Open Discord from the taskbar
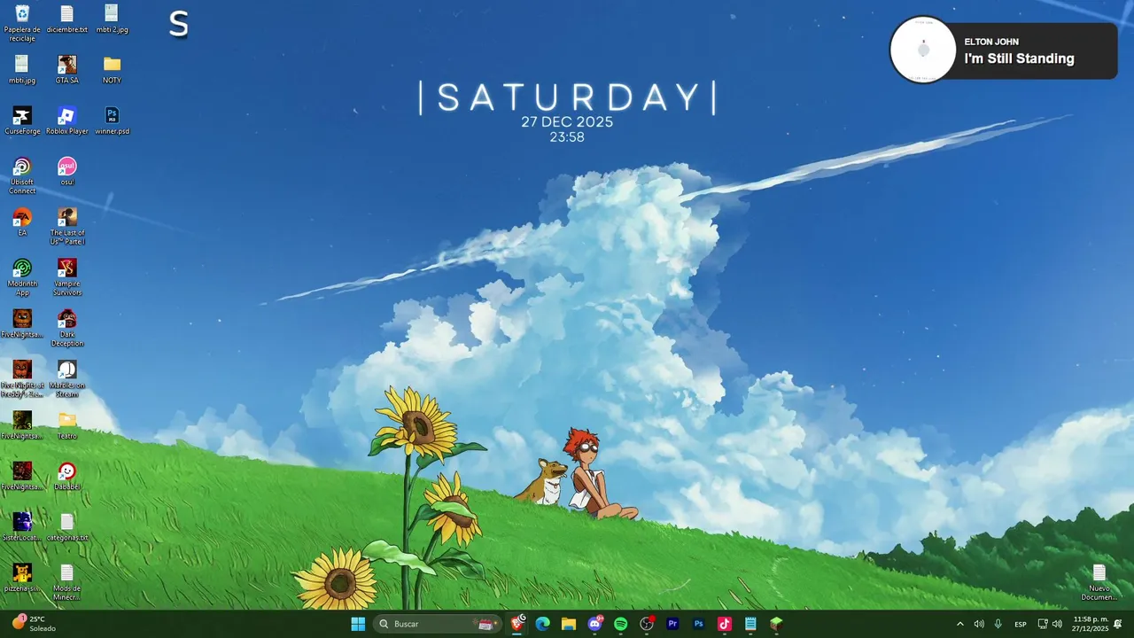 (x=595, y=624)
